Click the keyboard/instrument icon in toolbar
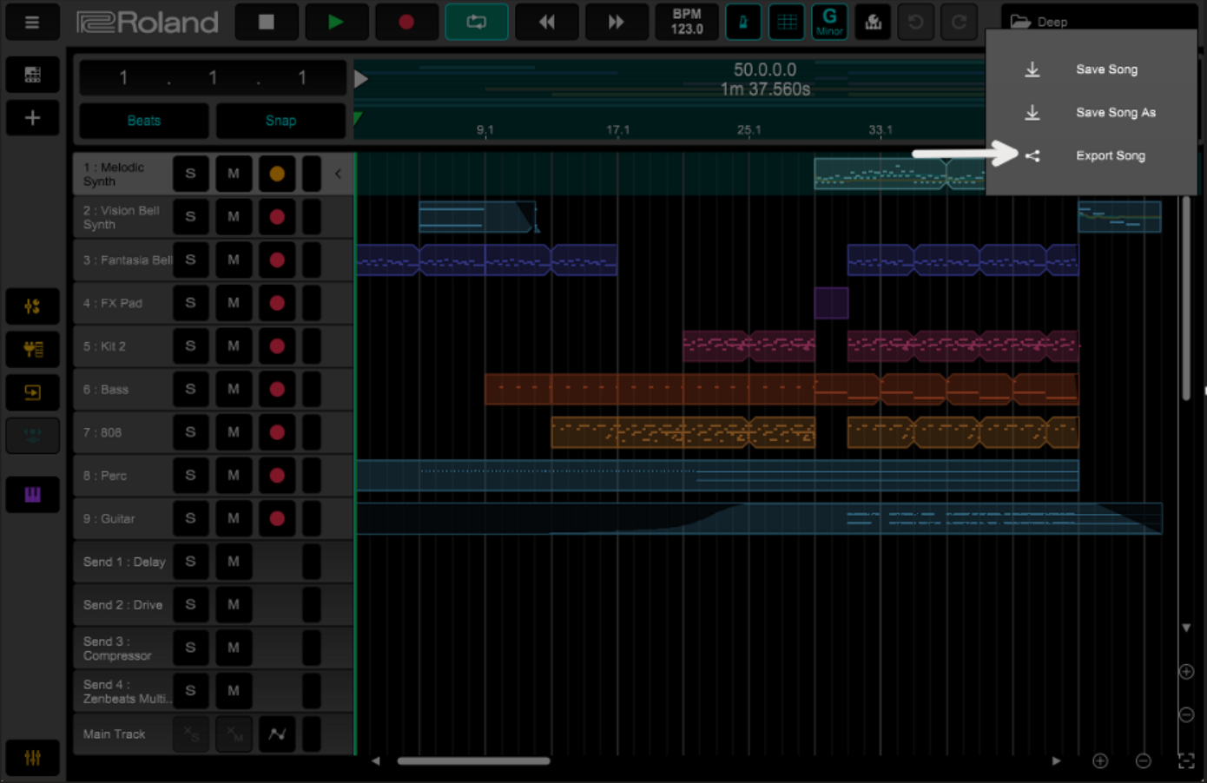 tap(873, 22)
